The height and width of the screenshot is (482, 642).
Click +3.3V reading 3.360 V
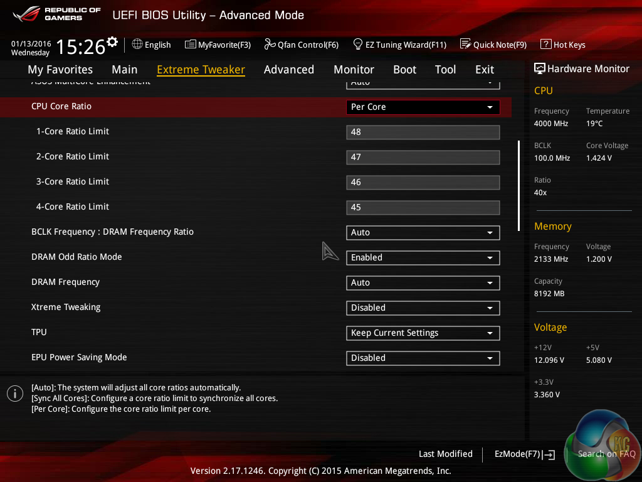click(547, 395)
